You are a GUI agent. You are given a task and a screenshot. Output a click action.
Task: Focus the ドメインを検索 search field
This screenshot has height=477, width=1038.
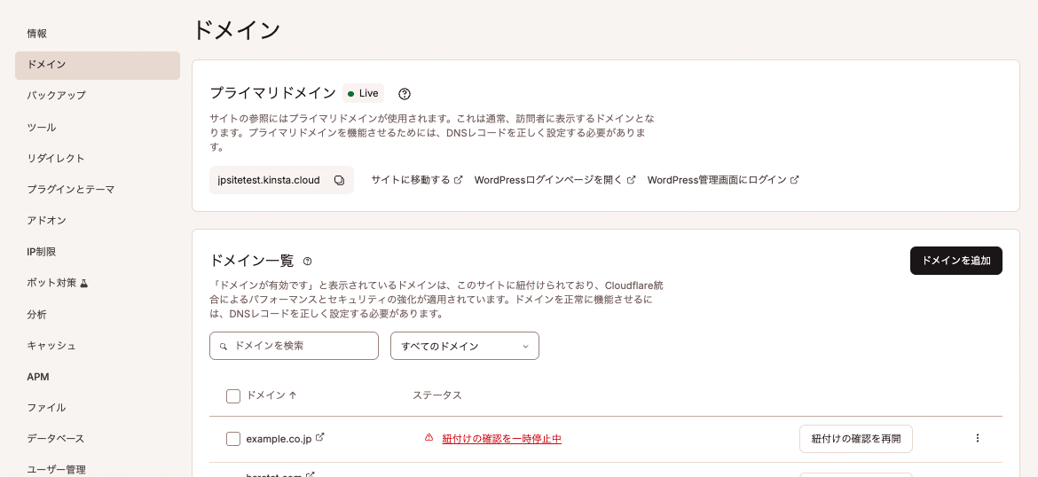(294, 346)
